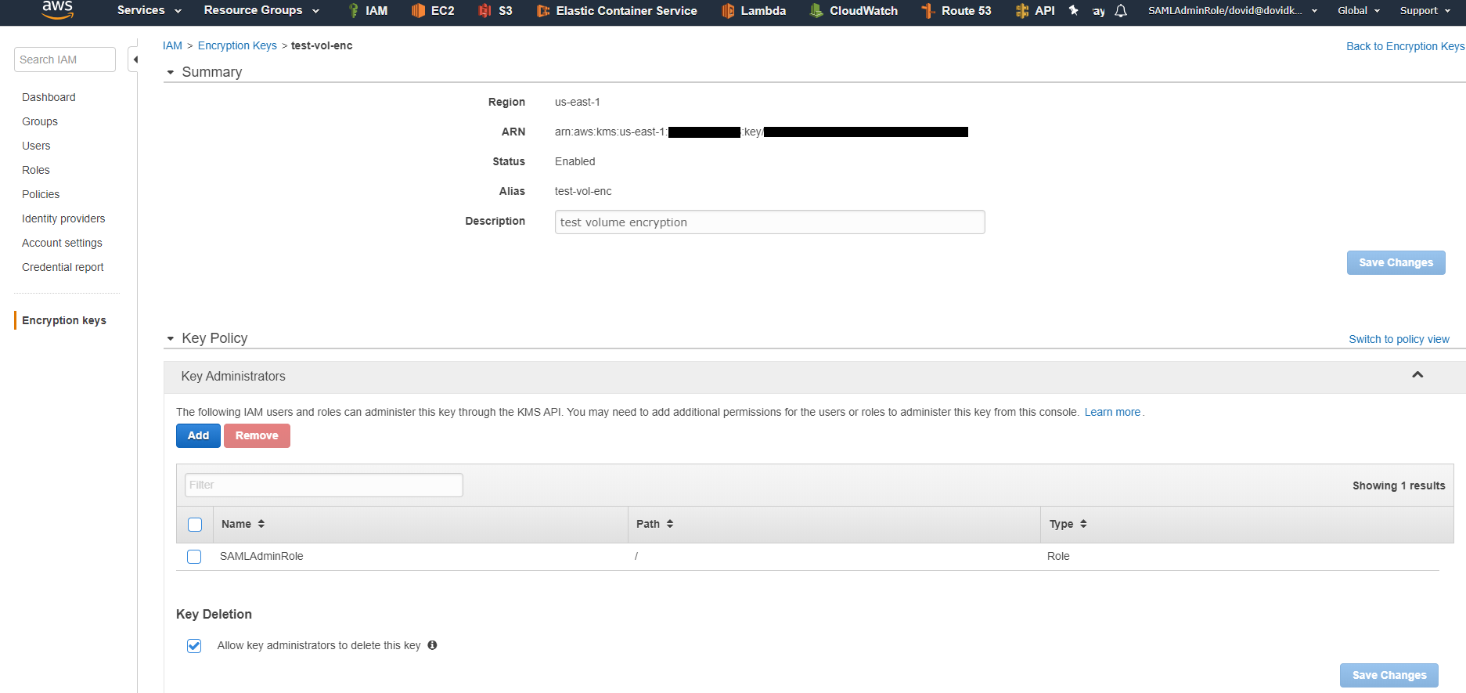Click the IAM breadcrumb link
1466x693 pixels.
point(172,45)
